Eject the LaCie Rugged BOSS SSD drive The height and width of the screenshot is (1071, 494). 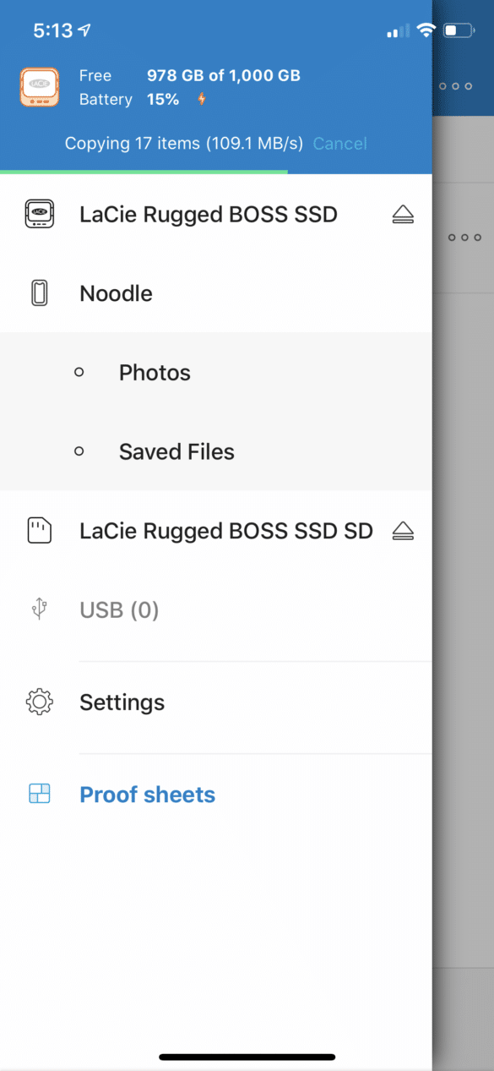pyautogui.click(x=404, y=215)
